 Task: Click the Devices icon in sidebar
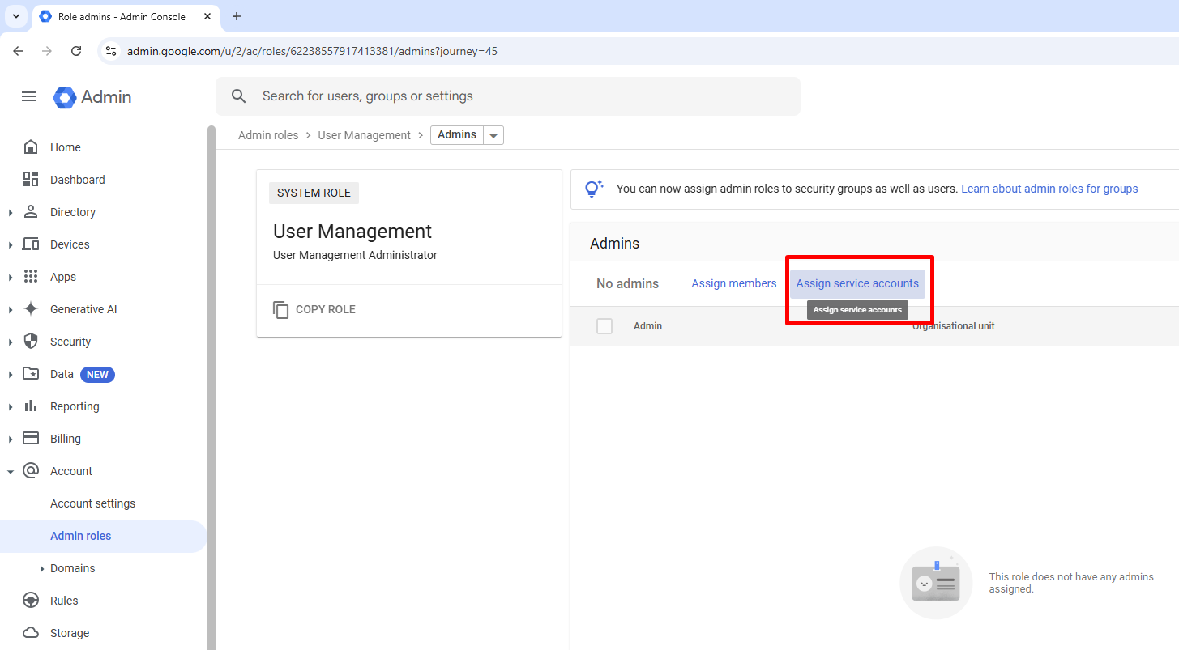[31, 244]
